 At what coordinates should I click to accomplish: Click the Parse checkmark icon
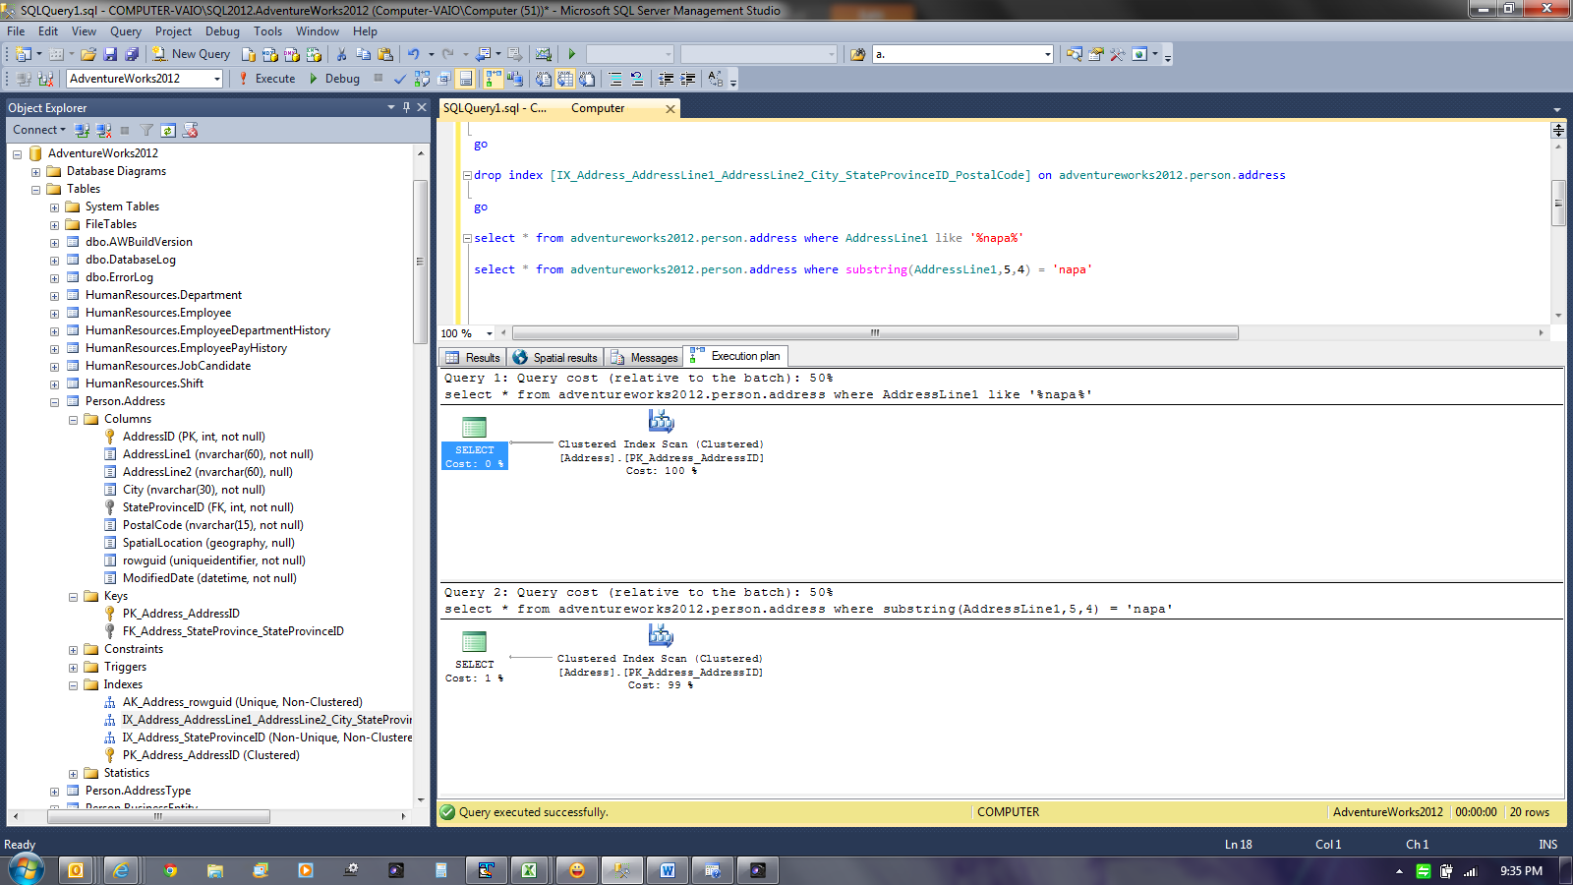click(x=400, y=79)
